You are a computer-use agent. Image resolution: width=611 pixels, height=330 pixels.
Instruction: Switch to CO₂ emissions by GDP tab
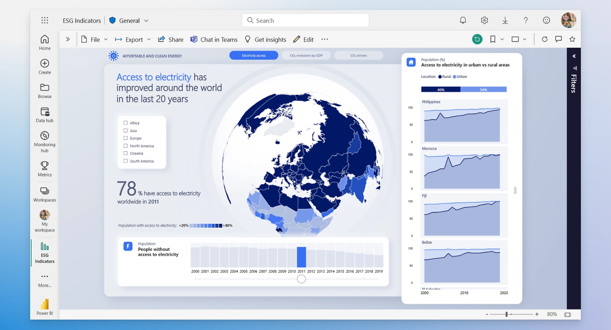pyautogui.click(x=306, y=56)
